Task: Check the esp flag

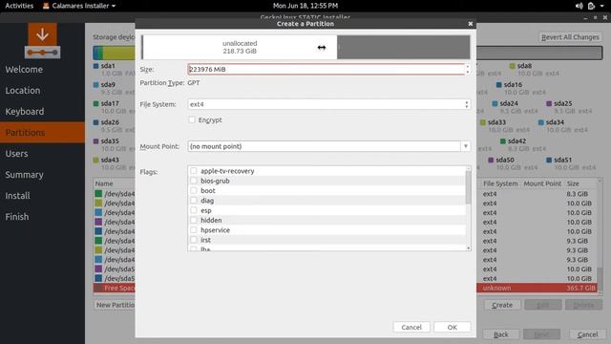Action: 194,210
